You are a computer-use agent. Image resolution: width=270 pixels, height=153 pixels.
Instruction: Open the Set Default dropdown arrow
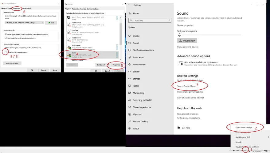point(108,65)
